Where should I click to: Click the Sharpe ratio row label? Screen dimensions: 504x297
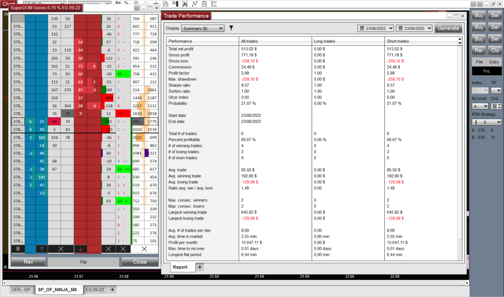coord(179,85)
